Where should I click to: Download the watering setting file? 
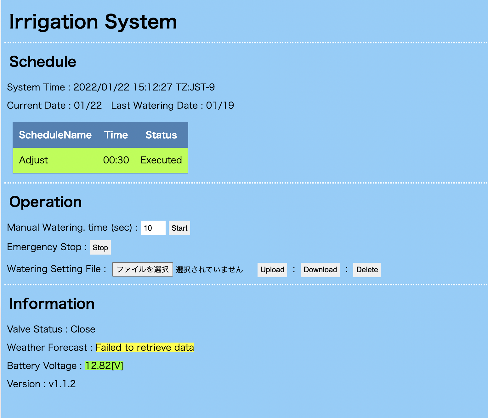pyautogui.click(x=320, y=270)
